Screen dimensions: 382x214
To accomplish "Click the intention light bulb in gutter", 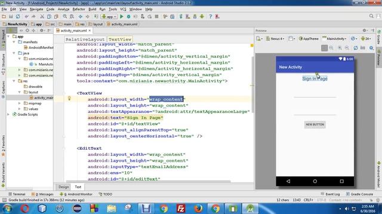I will pyautogui.click(x=69, y=98).
